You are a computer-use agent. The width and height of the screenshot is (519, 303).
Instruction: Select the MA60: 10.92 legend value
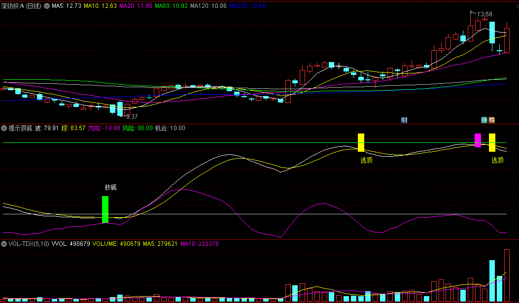171,6
